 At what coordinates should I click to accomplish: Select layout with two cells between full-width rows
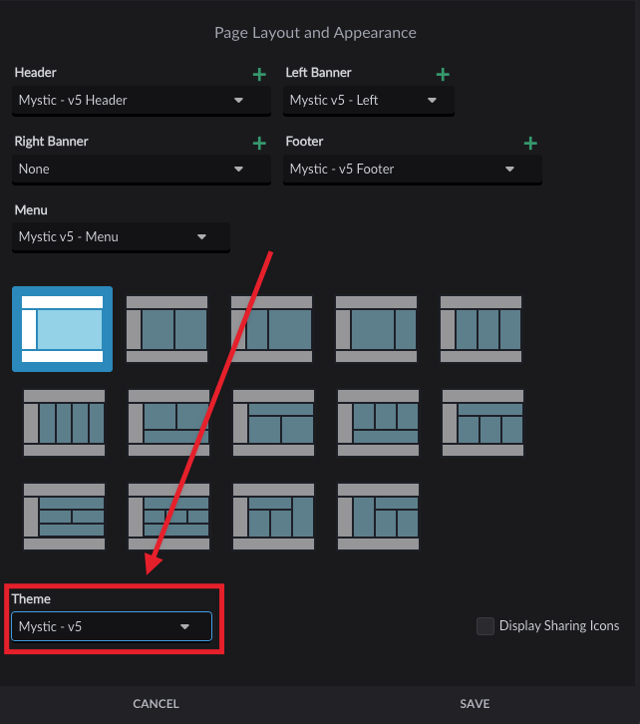click(64, 517)
